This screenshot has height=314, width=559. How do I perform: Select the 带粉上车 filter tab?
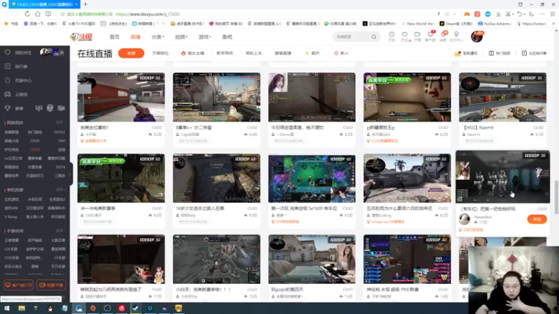pyautogui.click(x=254, y=53)
